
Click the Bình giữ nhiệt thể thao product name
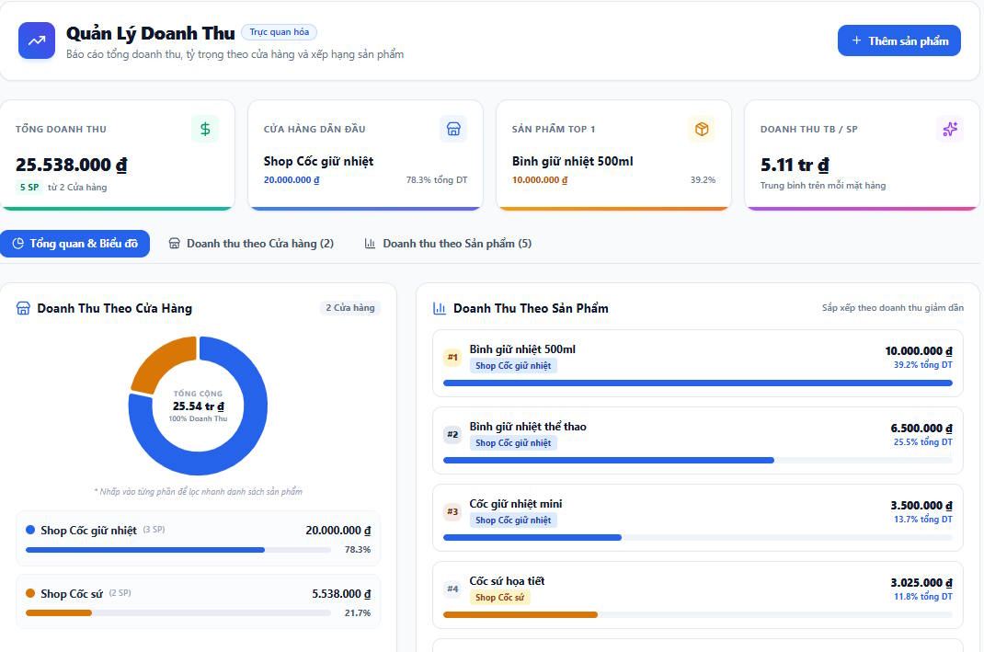528,427
